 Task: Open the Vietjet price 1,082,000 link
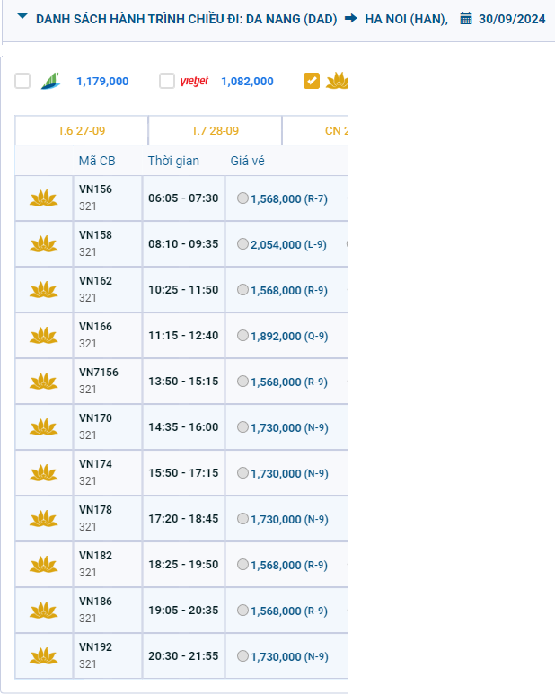(x=247, y=82)
